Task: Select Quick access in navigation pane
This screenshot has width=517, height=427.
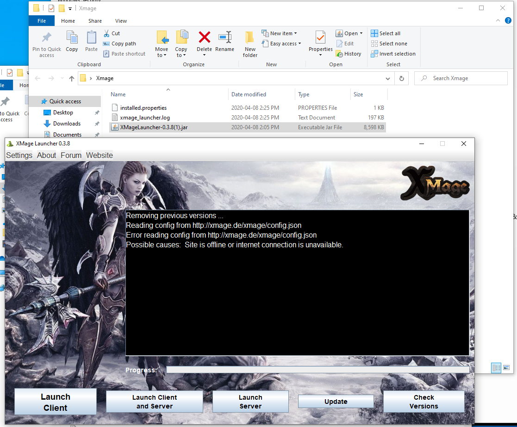Action: 65,101
